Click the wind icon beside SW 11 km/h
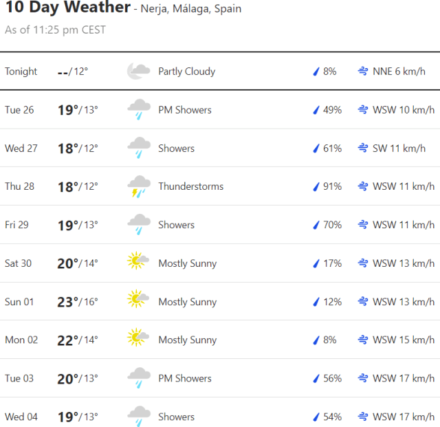Image resolution: width=440 pixels, height=427 pixels. [x=363, y=148]
